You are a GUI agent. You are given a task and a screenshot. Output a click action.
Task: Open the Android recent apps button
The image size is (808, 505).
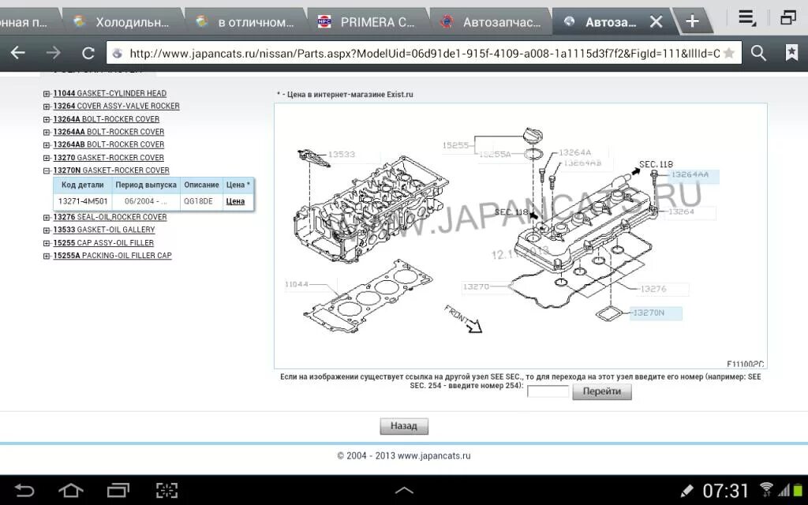pos(118,490)
